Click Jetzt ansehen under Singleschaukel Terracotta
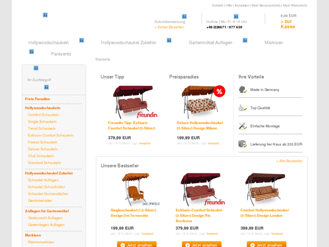 pos(137,244)
